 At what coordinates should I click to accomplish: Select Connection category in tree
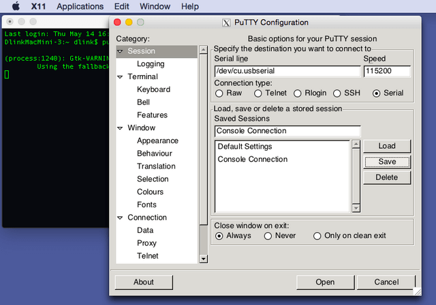click(x=147, y=218)
